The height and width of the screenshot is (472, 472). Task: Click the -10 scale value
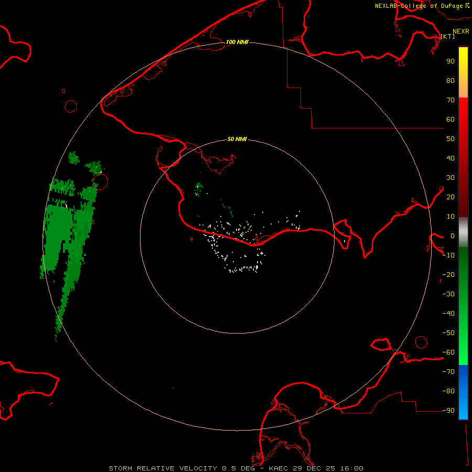point(448,255)
